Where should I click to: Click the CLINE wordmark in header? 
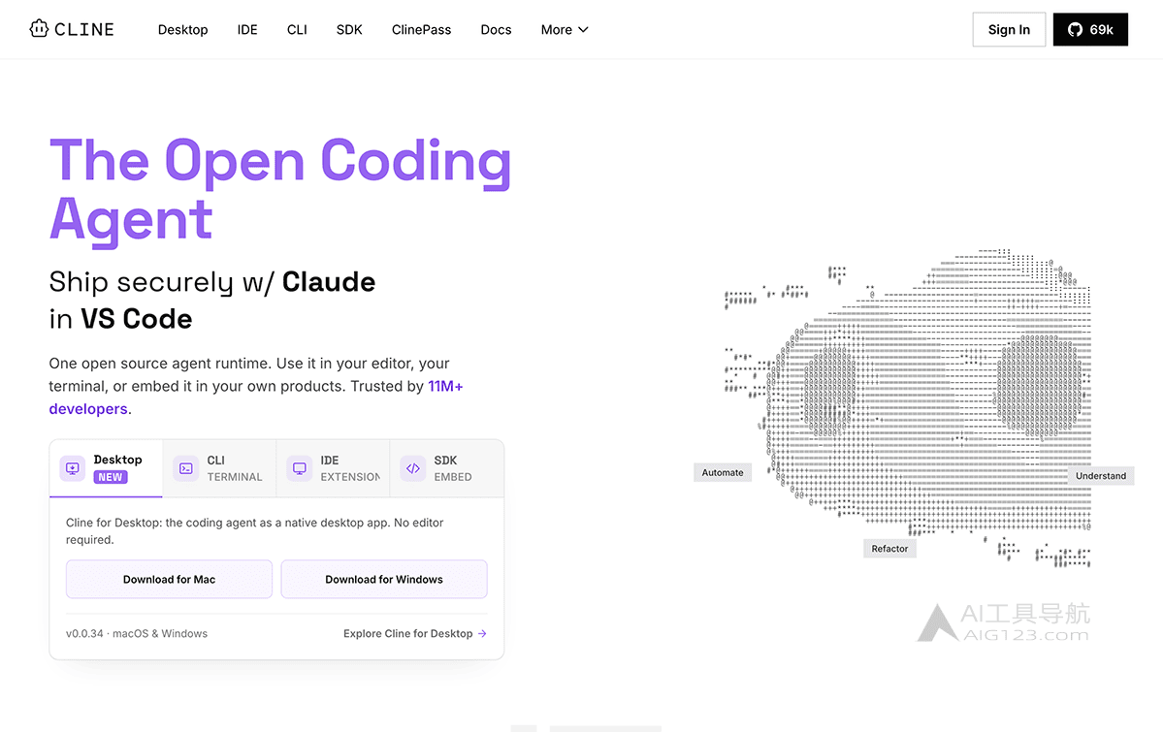(84, 29)
